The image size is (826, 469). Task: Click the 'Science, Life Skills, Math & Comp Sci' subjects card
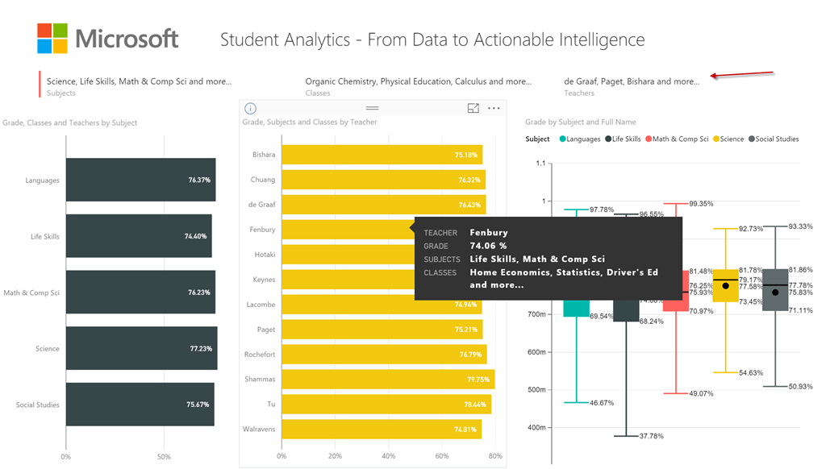139,81
